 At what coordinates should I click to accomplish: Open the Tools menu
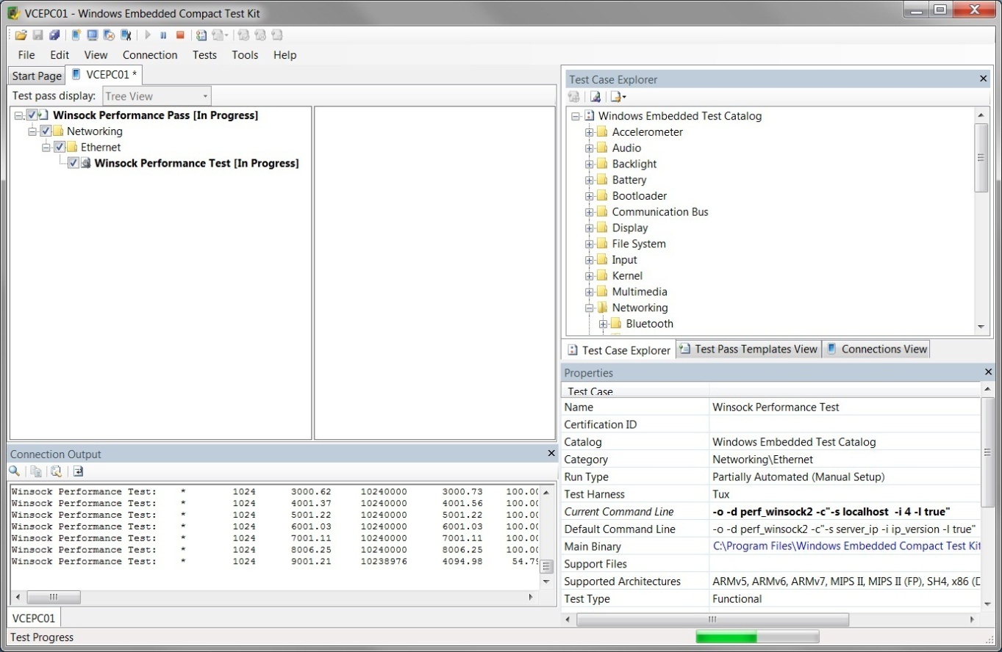(245, 55)
